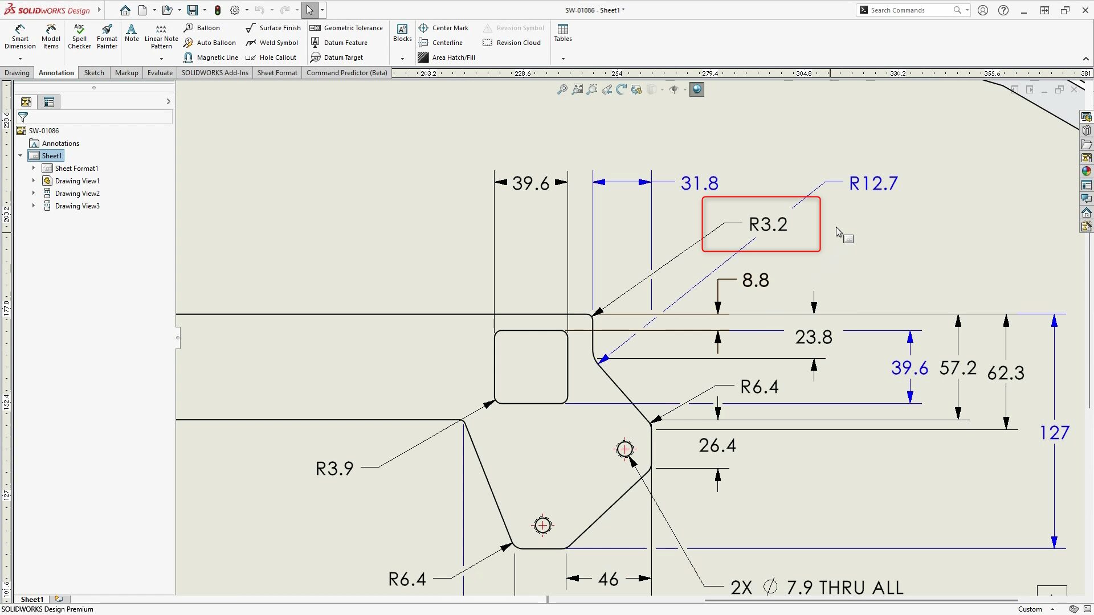
Task: Toggle the view settings sphere button
Action: 696,89
